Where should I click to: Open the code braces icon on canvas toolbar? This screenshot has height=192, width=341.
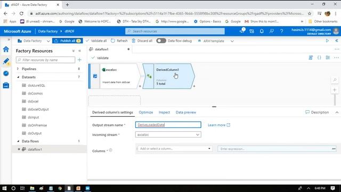319,58
